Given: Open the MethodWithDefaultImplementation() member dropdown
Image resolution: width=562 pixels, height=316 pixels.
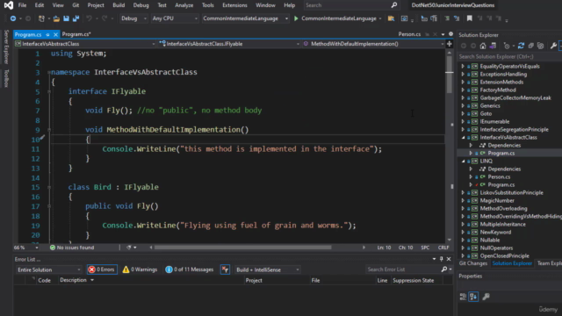Looking at the screenshot, I should (x=373, y=44).
